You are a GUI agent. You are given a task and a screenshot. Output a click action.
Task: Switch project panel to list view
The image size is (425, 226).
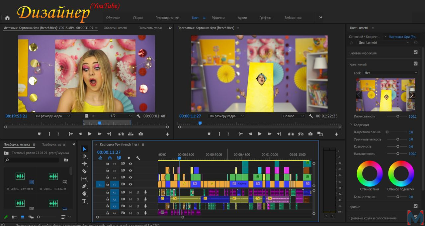pos(14,217)
